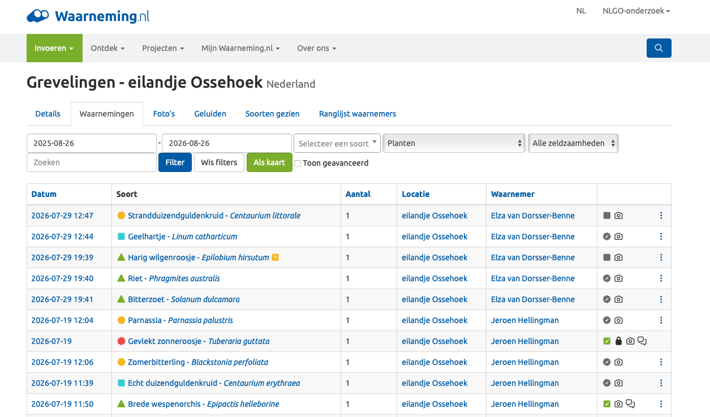This screenshot has width=710, height=417.
Task: Click the blue search magnifier button
Action: (659, 48)
